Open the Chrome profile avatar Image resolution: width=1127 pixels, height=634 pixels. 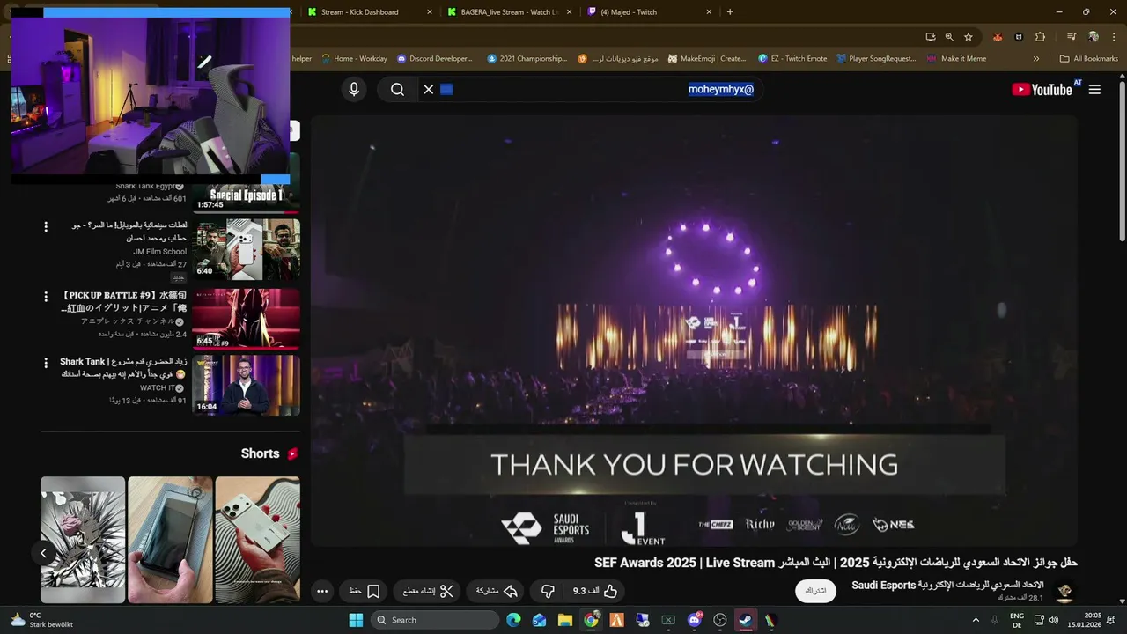tap(1093, 37)
